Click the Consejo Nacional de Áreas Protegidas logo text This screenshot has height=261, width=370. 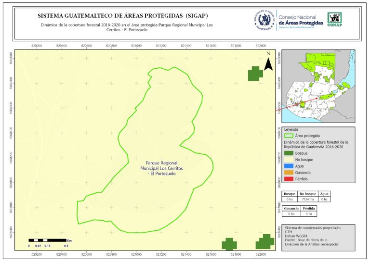click(301, 20)
